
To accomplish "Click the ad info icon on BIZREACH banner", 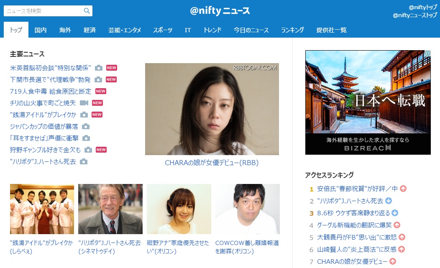I will [x=427, y=54].
